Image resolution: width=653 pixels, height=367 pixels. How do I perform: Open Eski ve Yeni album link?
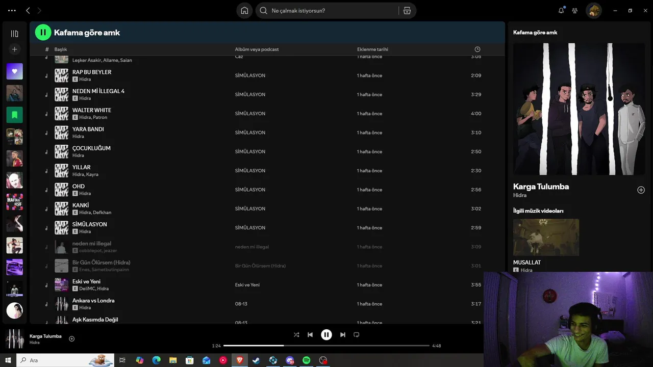[247, 285]
